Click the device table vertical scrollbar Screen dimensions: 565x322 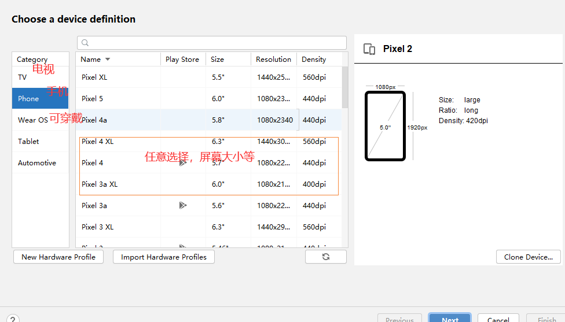[345, 87]
